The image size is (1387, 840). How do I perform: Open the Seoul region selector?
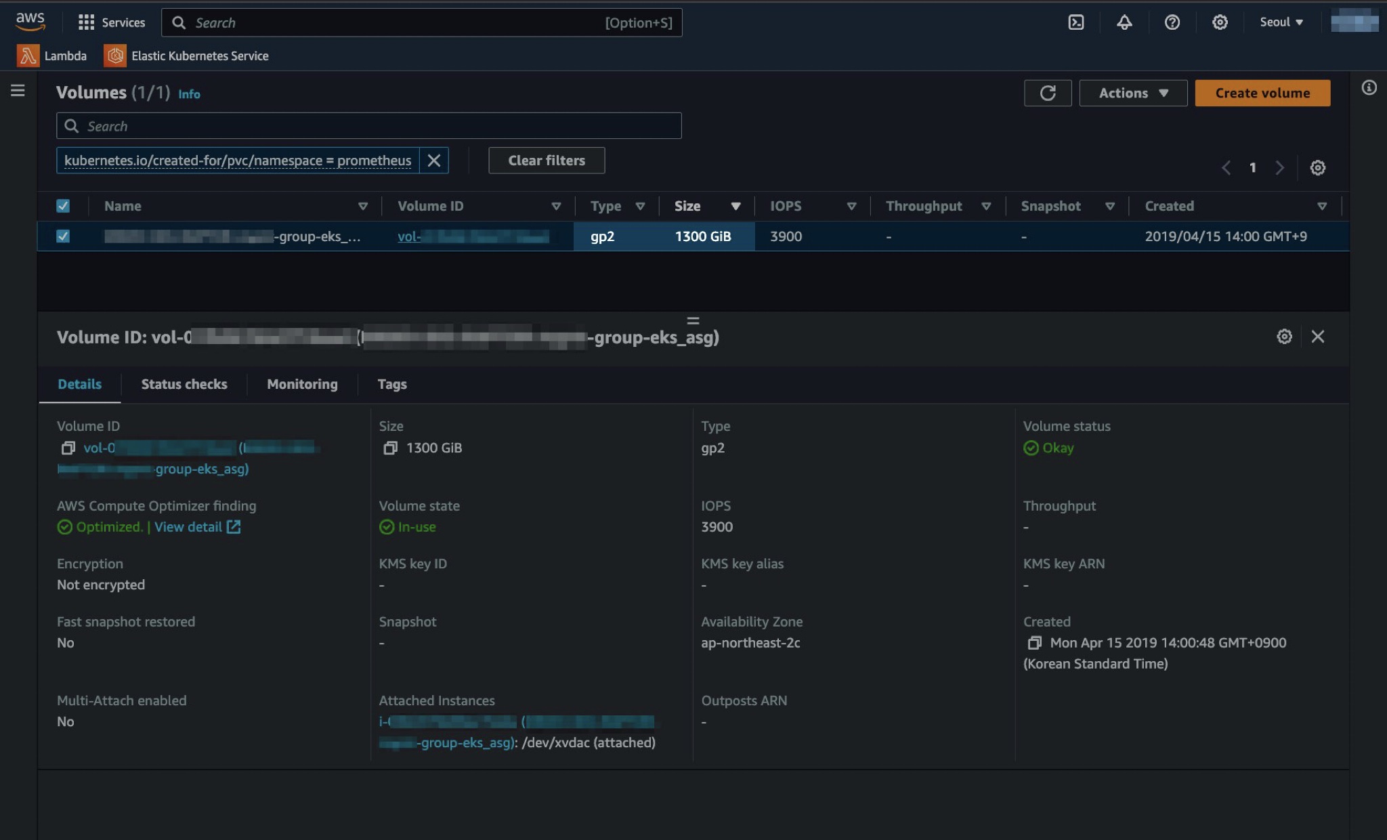[x=1281, y=22]
